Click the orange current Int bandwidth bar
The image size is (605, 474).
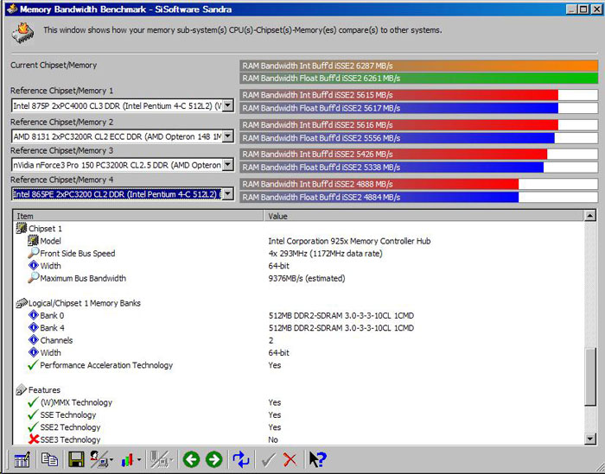click(x=418, y=66)
